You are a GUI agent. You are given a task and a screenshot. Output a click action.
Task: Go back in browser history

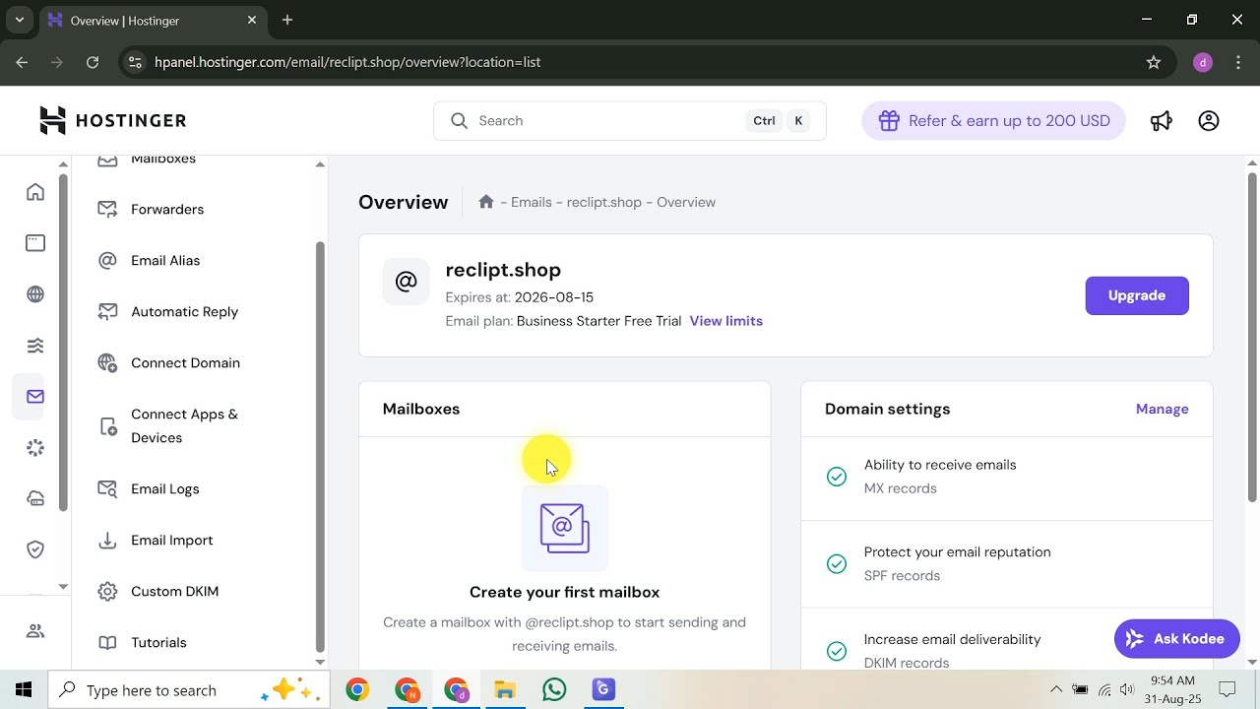(23, 62)
